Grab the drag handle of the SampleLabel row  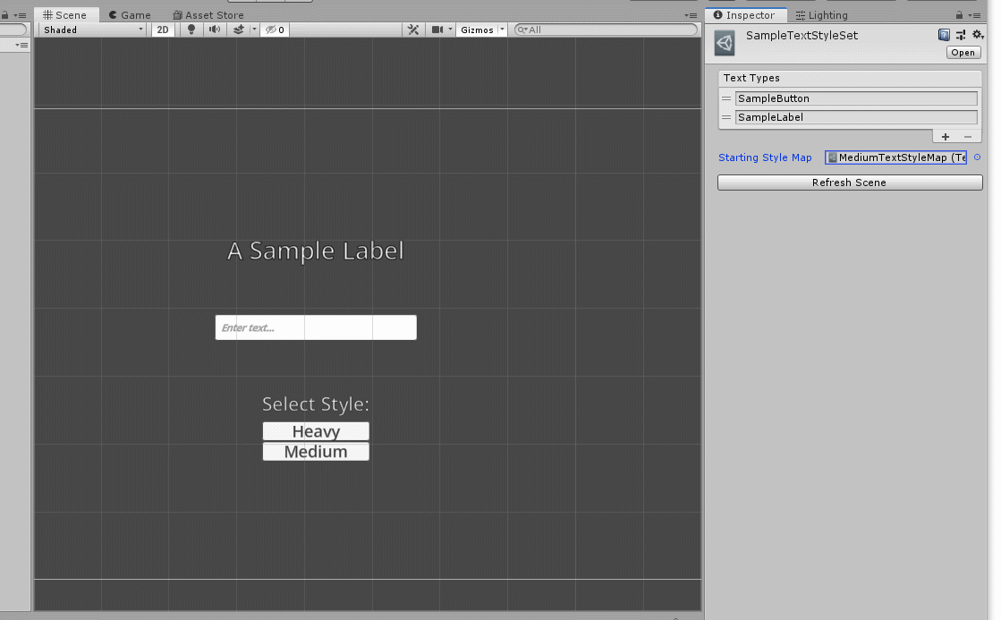726,117
